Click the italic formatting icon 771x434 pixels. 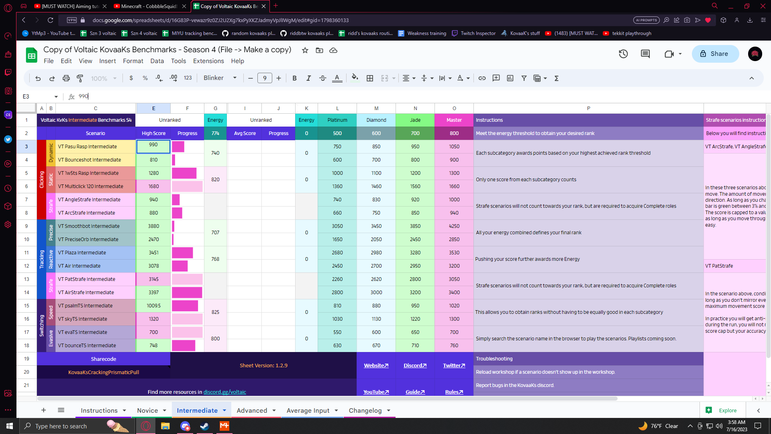point(308,78)
